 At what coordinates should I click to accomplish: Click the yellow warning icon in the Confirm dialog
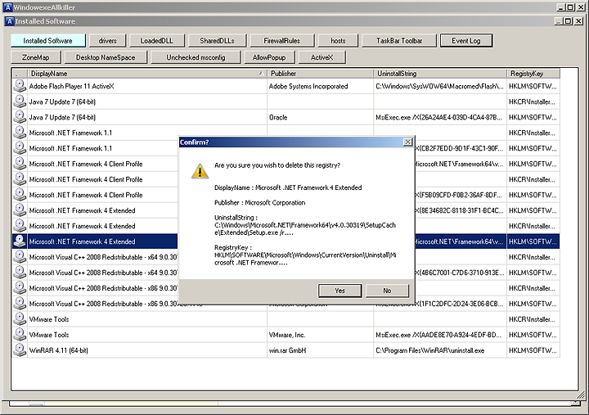200,171
